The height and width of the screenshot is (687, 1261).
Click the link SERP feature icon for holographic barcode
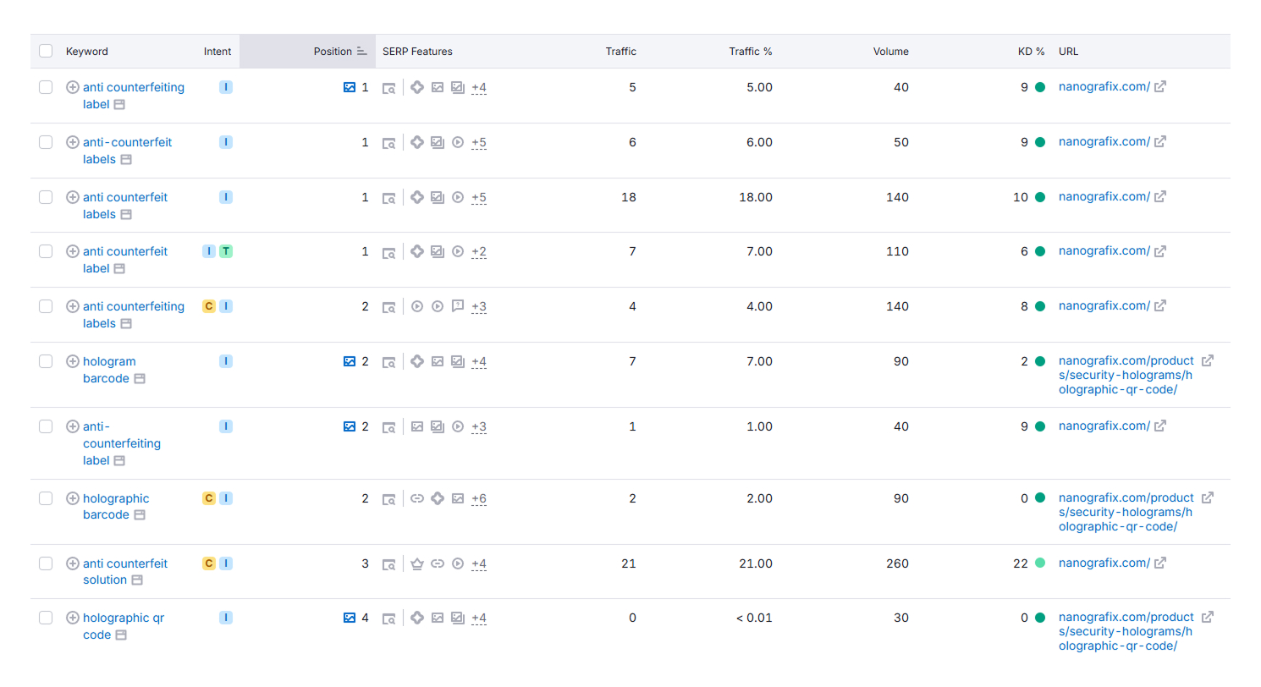416,498
